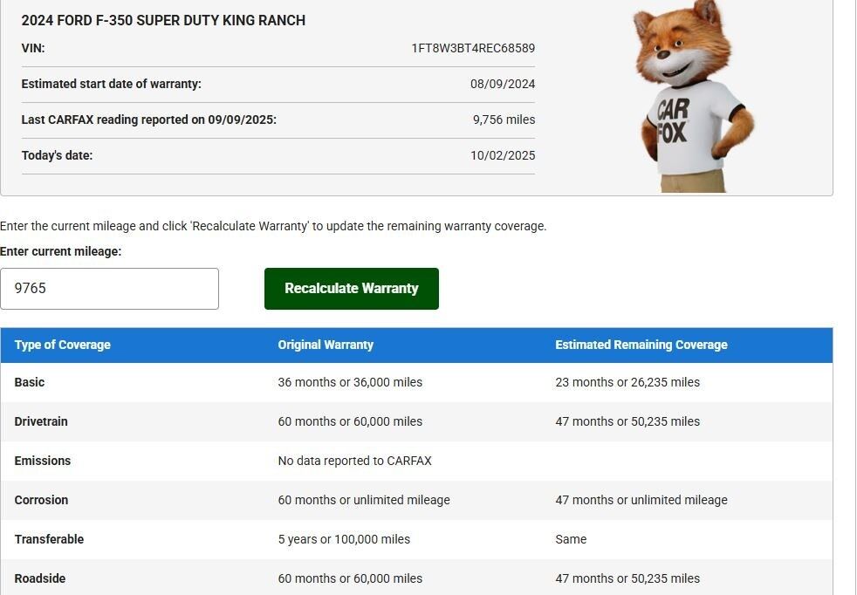Select the Type of Coverage column header
Viewport: 857px width, 595px height.
63,345
